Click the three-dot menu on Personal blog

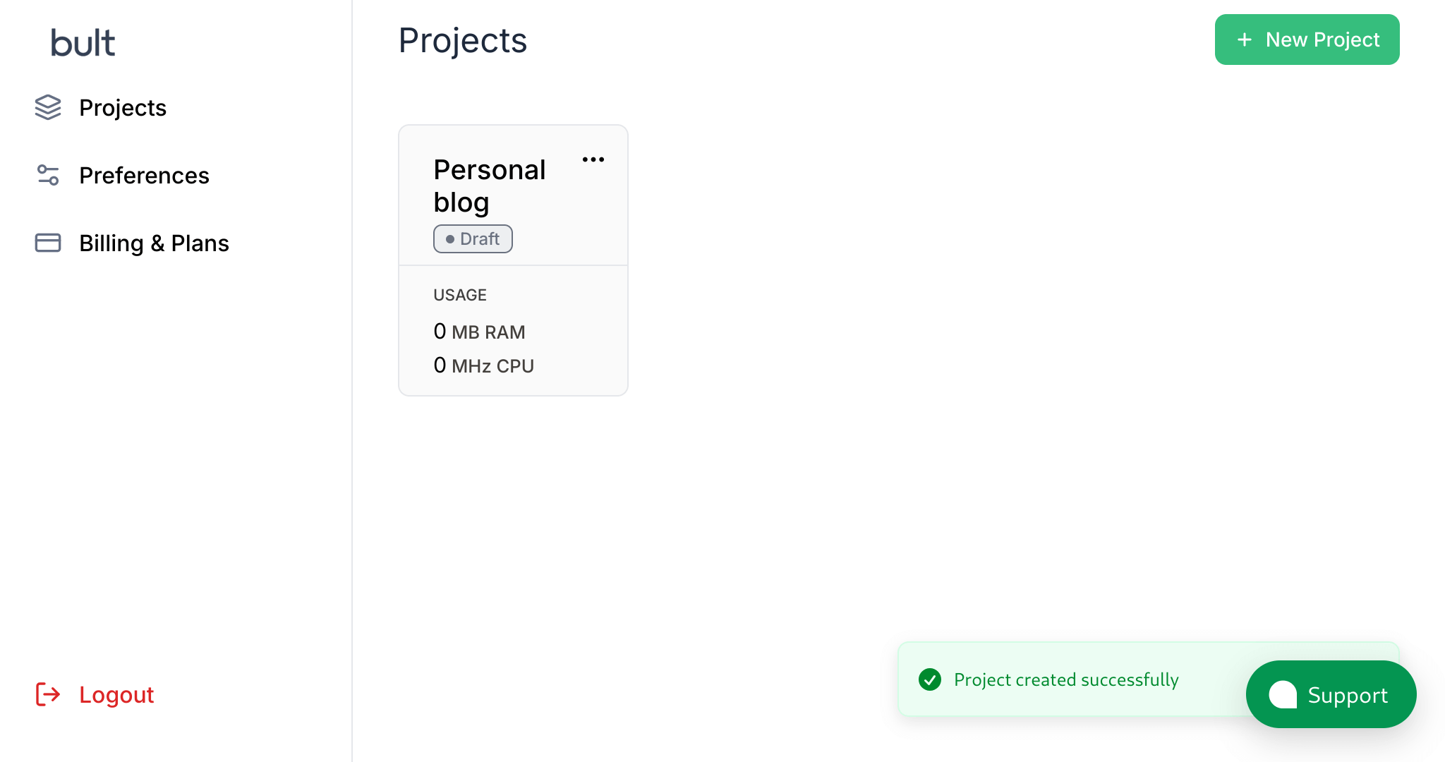[593, 159]
